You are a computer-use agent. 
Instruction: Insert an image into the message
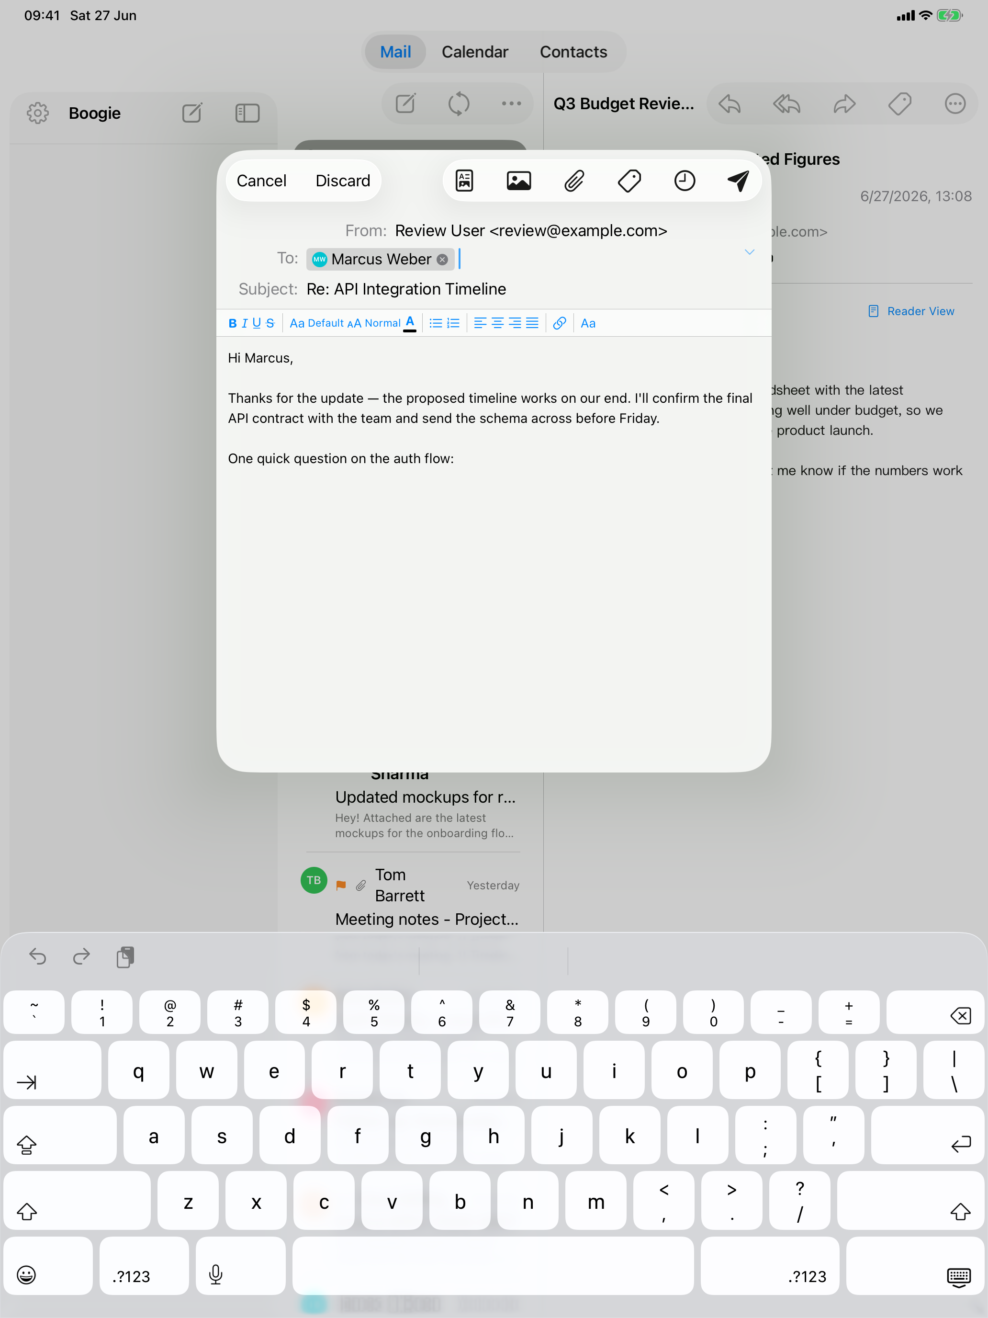pos(519,181)
